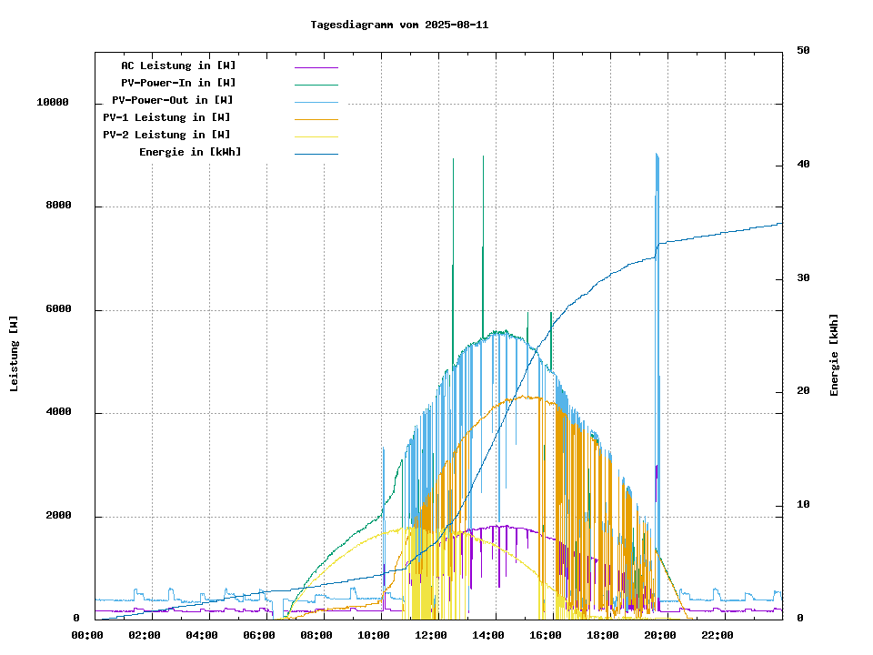Click the 20:00 time axis tick label
This screenshot has height=655, width=873.
(659, 635)
